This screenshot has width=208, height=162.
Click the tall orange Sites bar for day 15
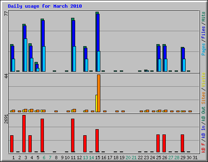pyautogui.click(x=99, y=93)
